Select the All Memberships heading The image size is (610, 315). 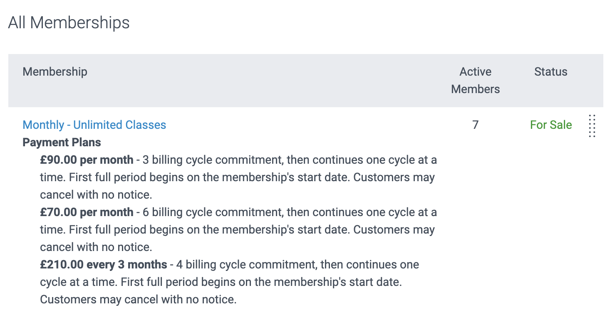point(69,23)
